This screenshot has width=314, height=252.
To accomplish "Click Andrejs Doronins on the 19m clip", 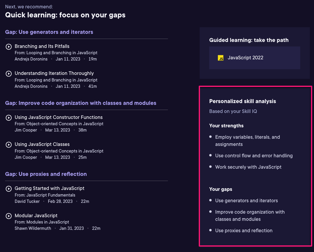I will [x=31, y=59].
